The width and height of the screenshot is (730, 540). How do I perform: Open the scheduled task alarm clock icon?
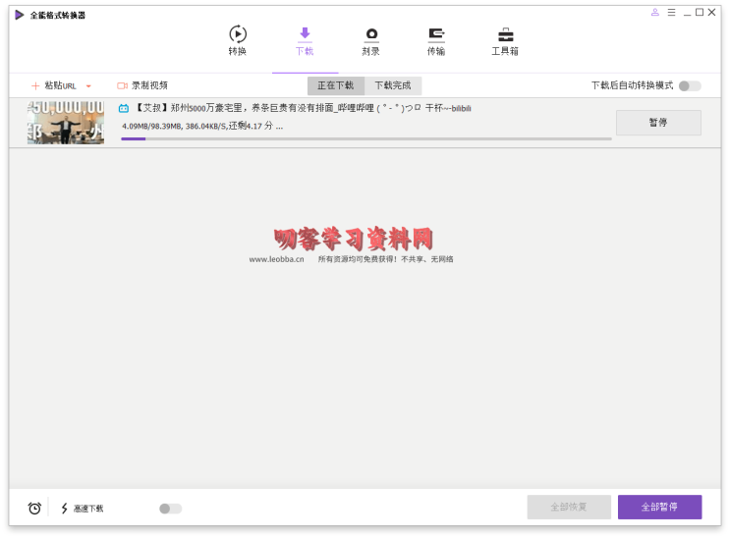click(34, 509)
